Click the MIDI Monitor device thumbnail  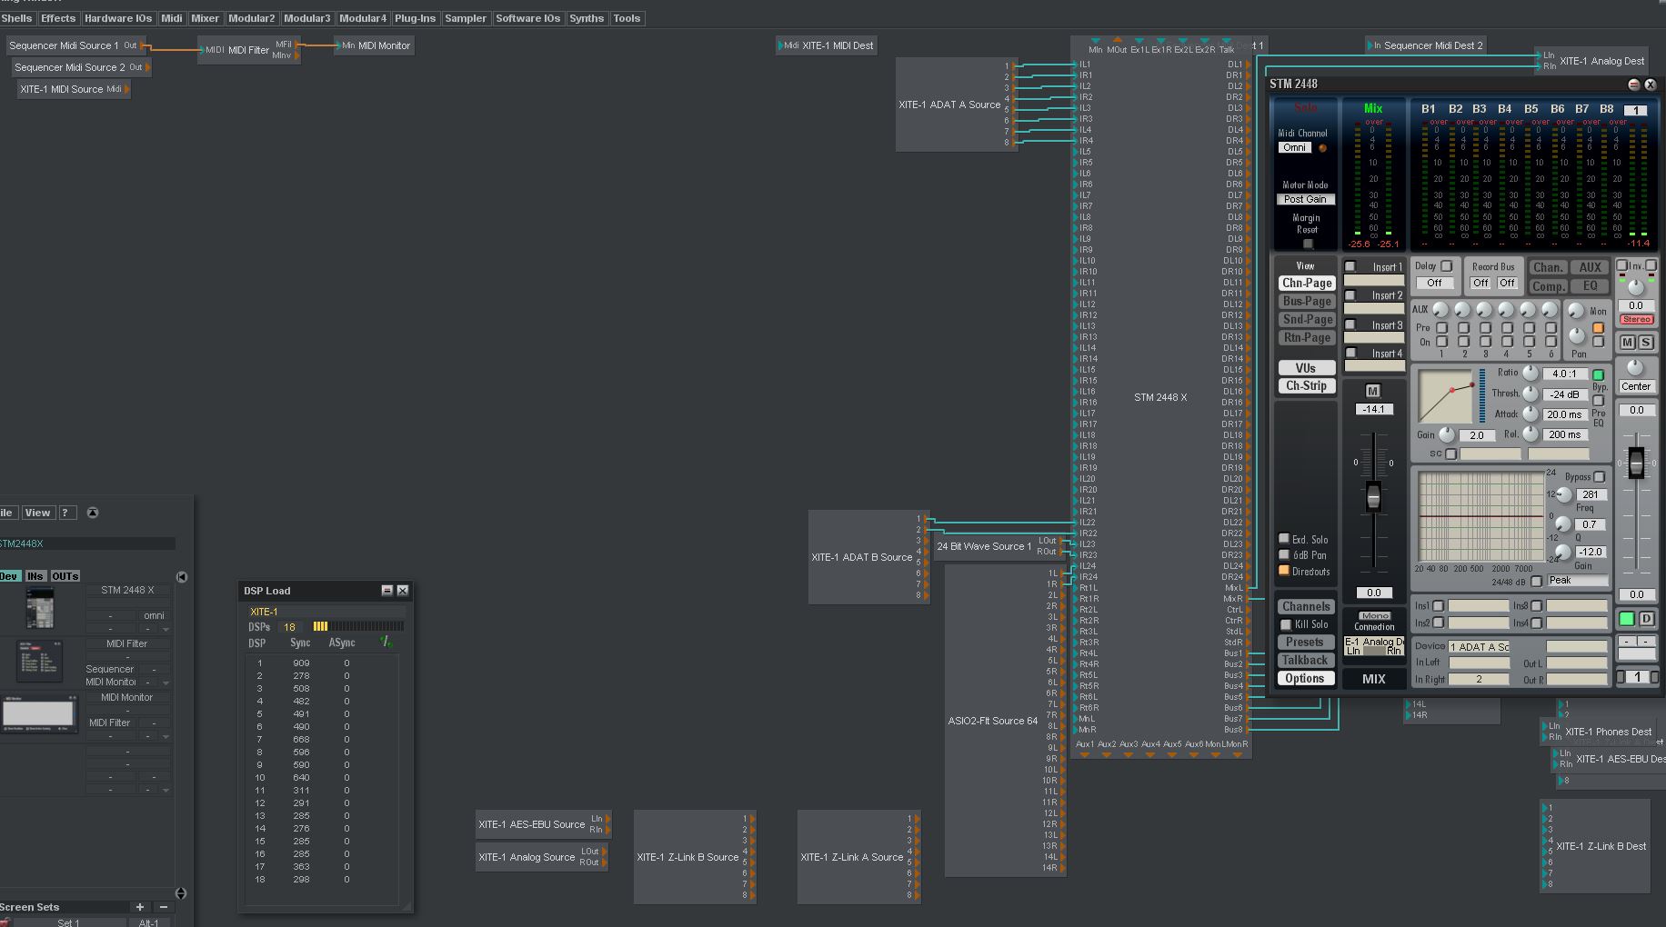tap(38, 713)
